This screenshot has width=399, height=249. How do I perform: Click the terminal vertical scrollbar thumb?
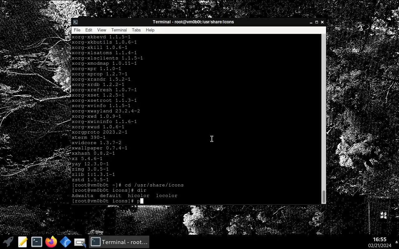[324, 196]
